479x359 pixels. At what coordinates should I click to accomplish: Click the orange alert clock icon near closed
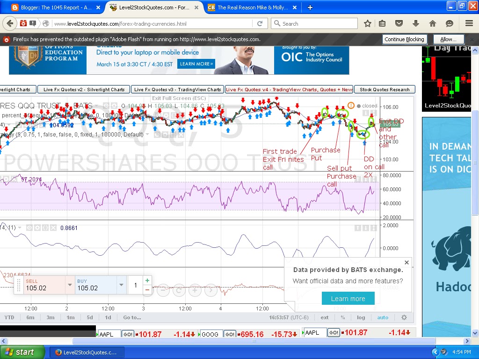pos(351,106)
